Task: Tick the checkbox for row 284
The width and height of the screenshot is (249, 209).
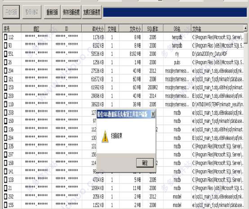Action: (x=5, y=138)
